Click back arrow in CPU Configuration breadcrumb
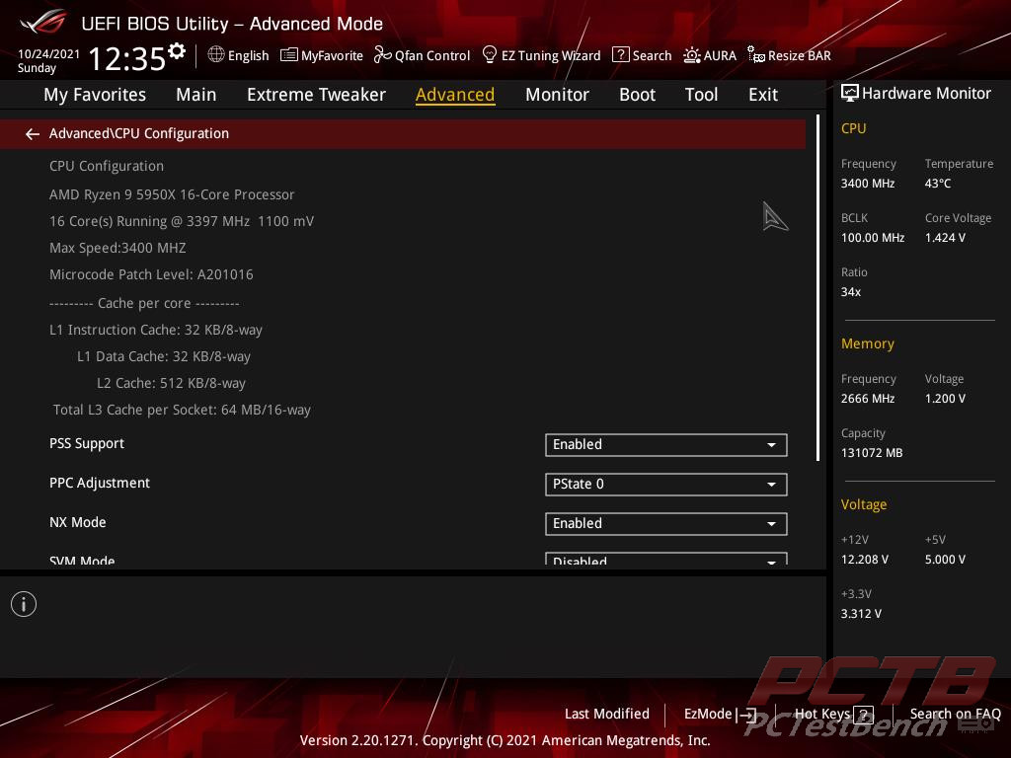 click(33, 133)
